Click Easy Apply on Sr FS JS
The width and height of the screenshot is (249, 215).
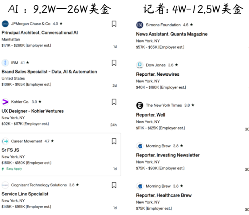(14, 169)
